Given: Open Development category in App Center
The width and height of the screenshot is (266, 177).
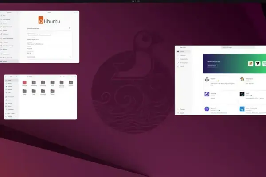Looking at the screenshot, I should click(183, 63).
